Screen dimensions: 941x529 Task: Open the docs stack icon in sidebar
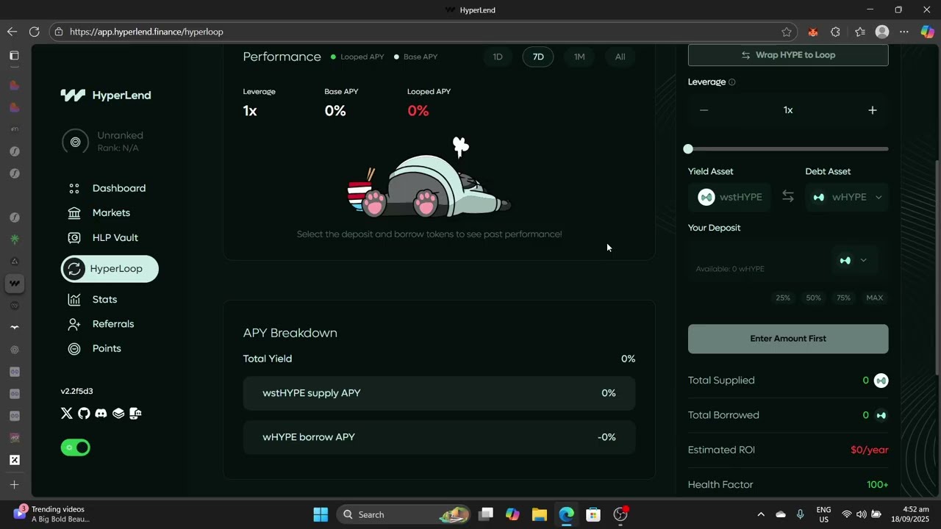118,413
